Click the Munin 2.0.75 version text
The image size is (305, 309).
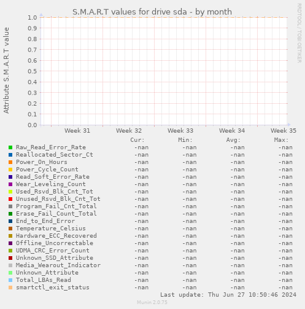(152, 302)
